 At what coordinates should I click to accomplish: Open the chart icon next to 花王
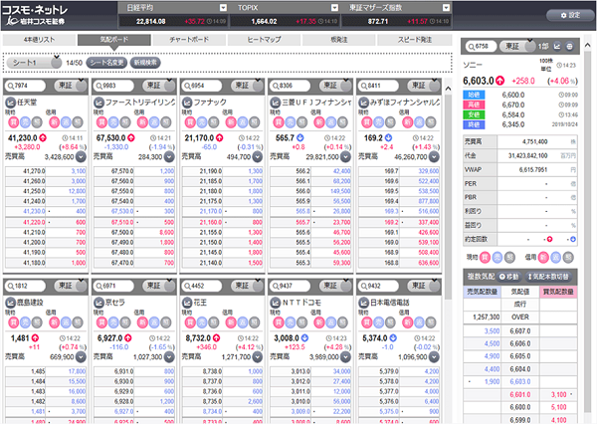(187, 303)
